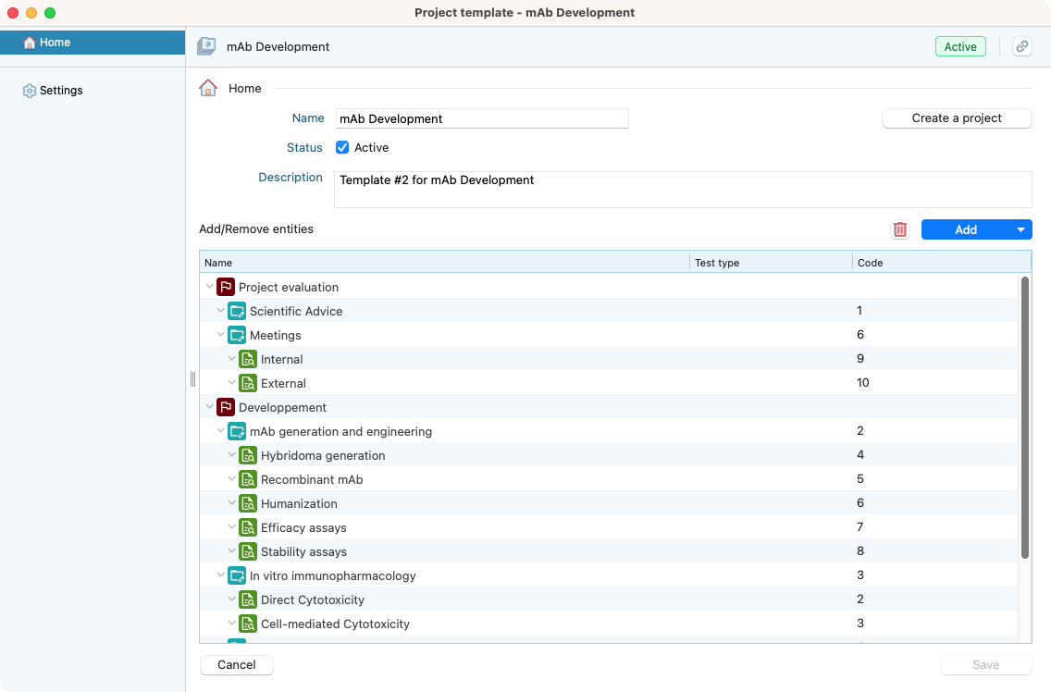Viewport: 1051px width, 692px height.
Task: Click the red trash delete icon
Action: pos(899,229)
